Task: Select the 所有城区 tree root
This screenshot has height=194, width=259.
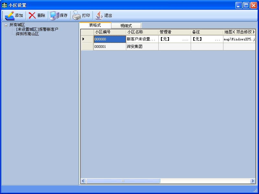Action: pyautogui.click(x=17, y=25)
